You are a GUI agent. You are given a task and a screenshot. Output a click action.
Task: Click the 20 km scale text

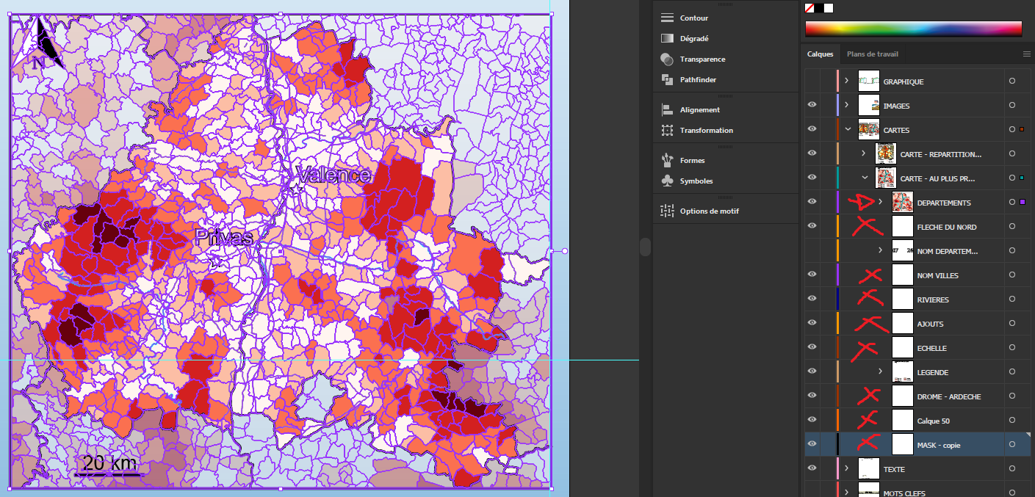pyautogui.click(x=109, y=463)
